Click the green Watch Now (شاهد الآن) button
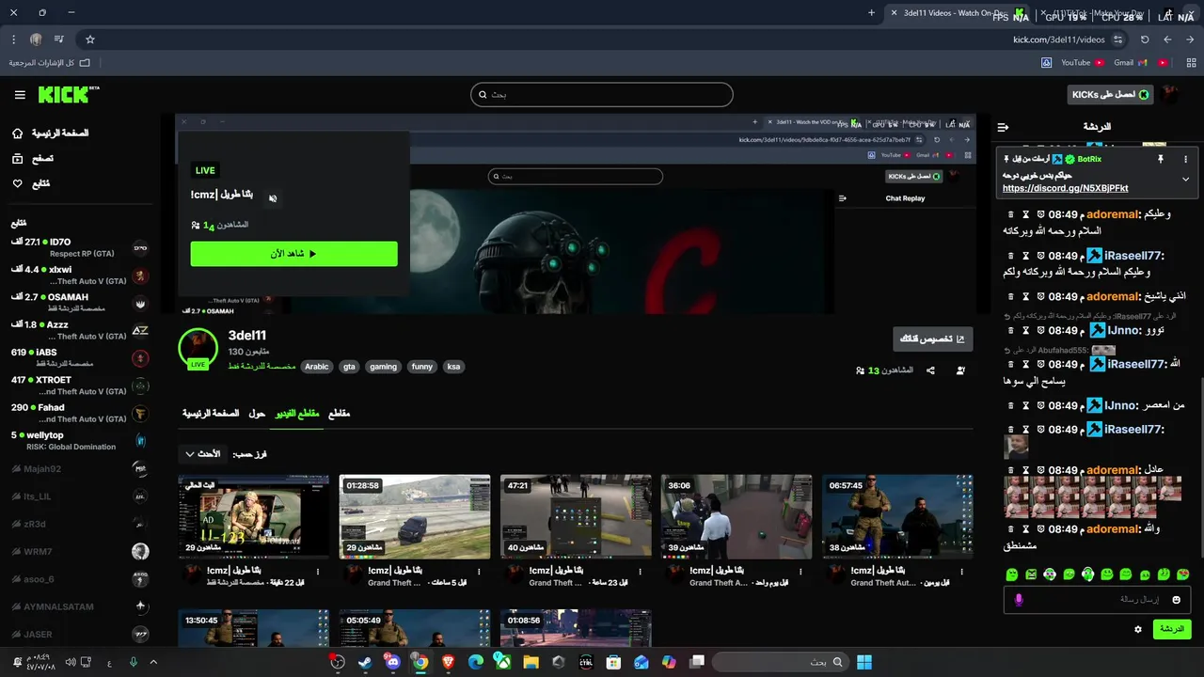Viewport: 1204px width, 677px height. [293, 254]
